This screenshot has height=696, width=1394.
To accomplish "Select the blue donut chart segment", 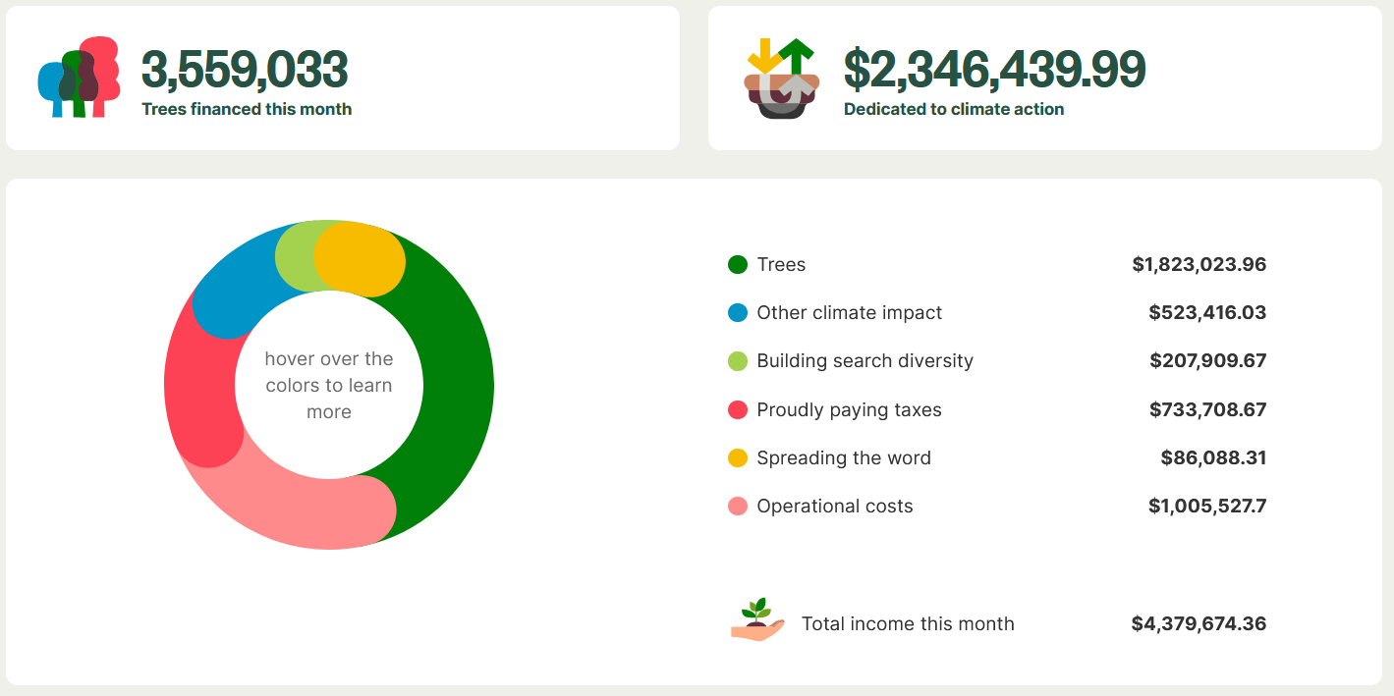I will [234, 290].
